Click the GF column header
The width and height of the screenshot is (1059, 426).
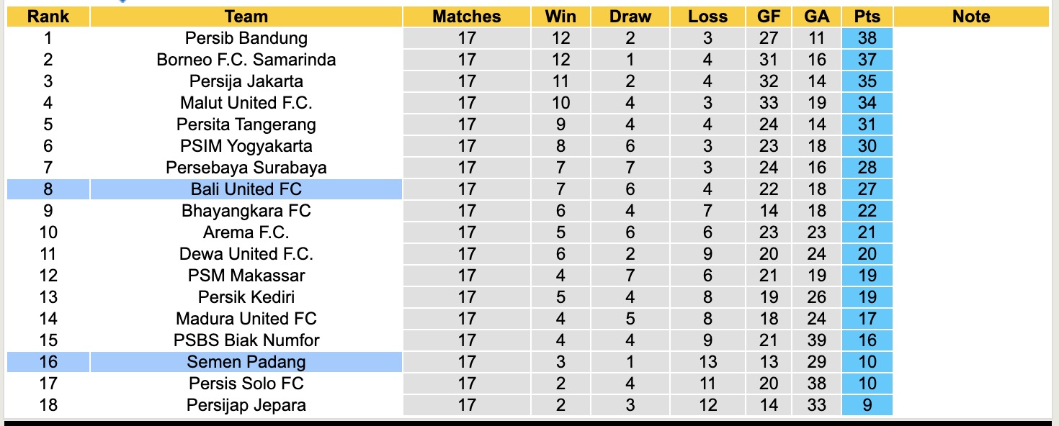[769, 17]
